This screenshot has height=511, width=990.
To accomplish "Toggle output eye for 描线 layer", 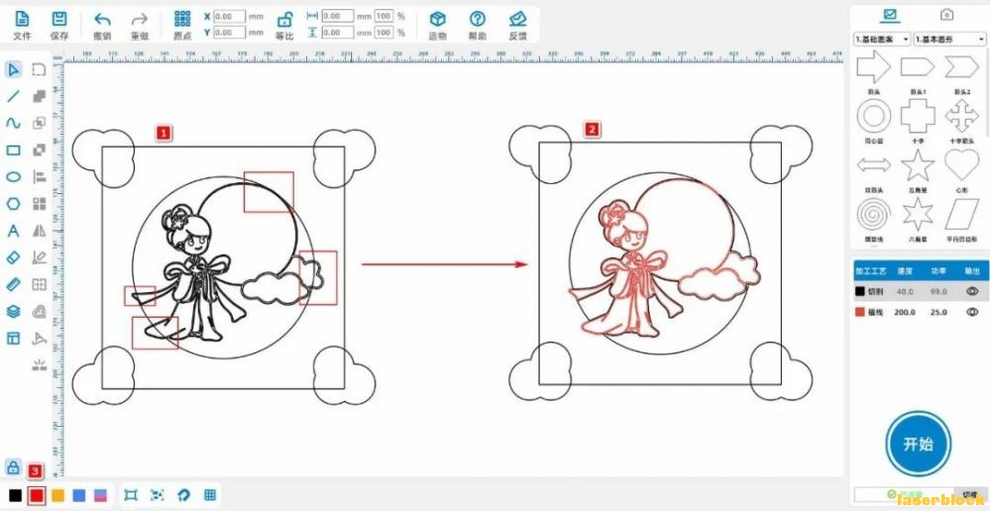I will click(x=972, y=312).
